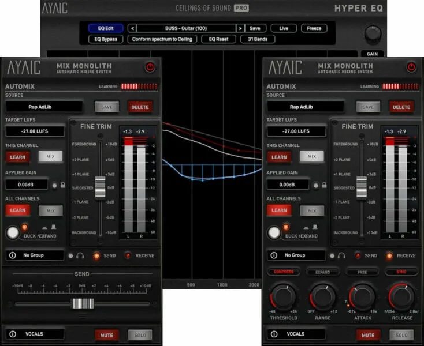Click the applied gain lock icon in left Mix Monolith
The width and height of the screenshot is (424, 346).
click(63, 185)
